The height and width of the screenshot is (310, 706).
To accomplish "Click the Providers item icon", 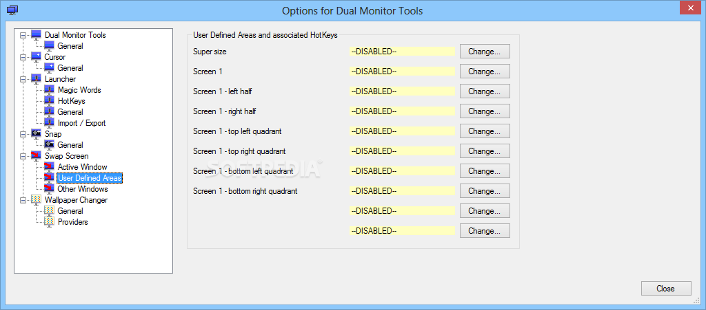I will (49, 221).
